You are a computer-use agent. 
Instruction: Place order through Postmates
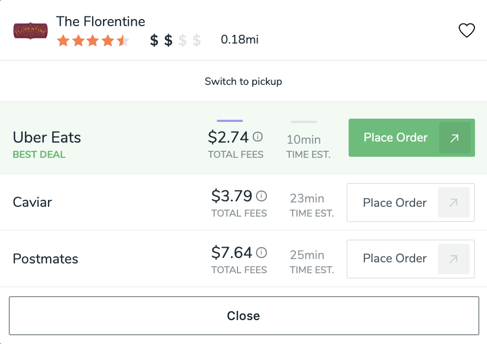[x=411, y=259]
